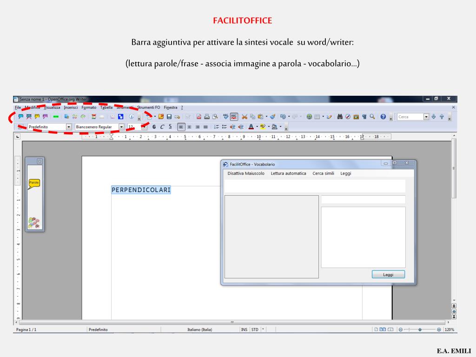Click the zoom slider handle in status bar
The image size is (476, 357).
pyautogui.click(x=420, y=330)
